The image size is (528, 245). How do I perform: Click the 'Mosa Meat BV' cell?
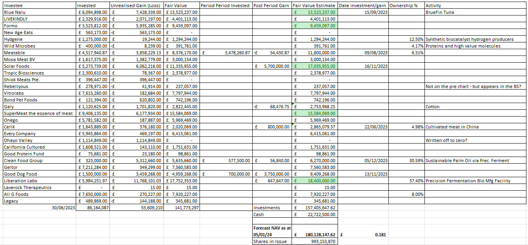(x=39, y=59)
